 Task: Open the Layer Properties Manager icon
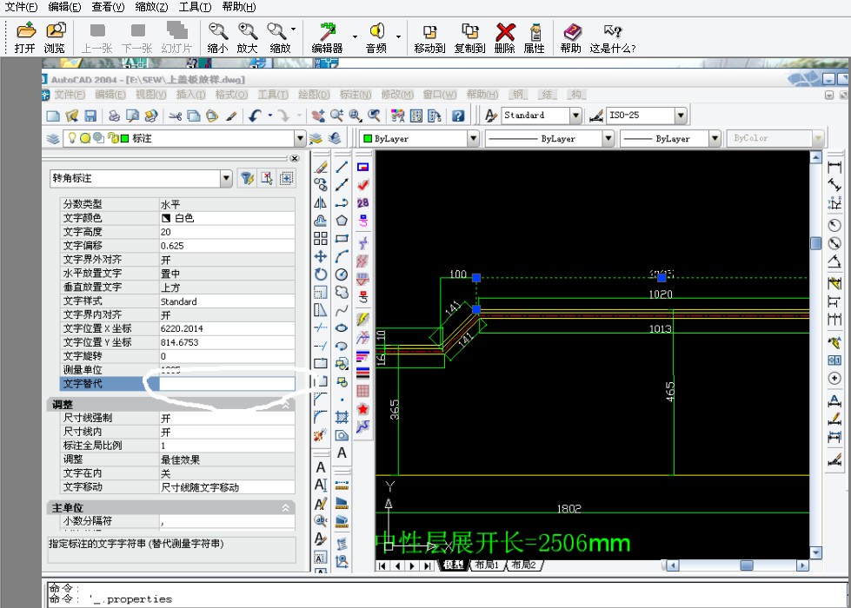[53, 138]
